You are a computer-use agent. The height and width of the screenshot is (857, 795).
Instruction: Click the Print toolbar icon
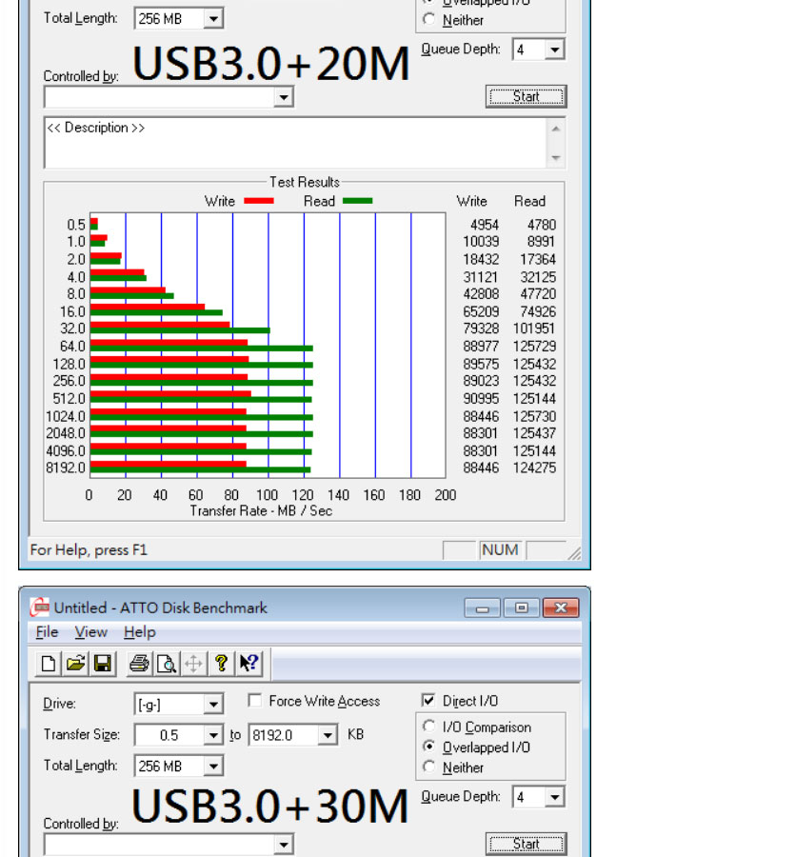139,664
